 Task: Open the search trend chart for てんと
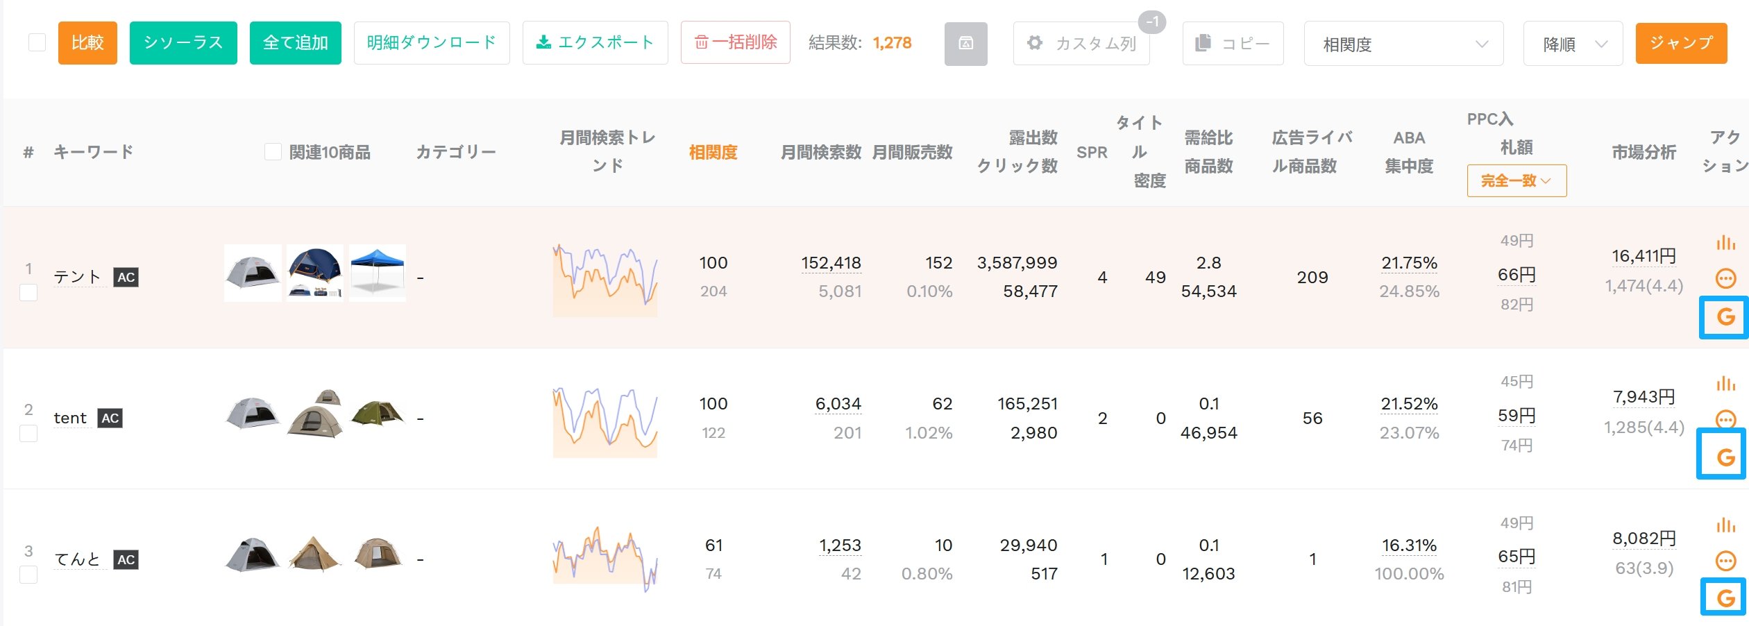(605, 559)
